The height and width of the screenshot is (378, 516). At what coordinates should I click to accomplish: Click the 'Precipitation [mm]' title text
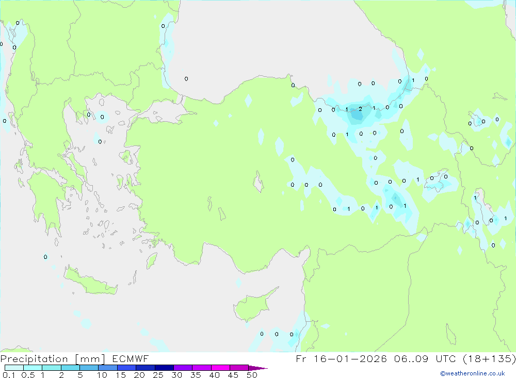point(53,358)
